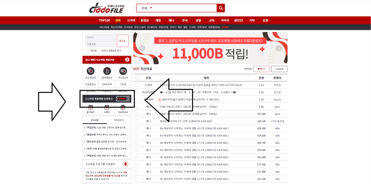Open Re:제로 이세계 생활 16 title
This screenshot has height=184, width=371.
(194, 150)
